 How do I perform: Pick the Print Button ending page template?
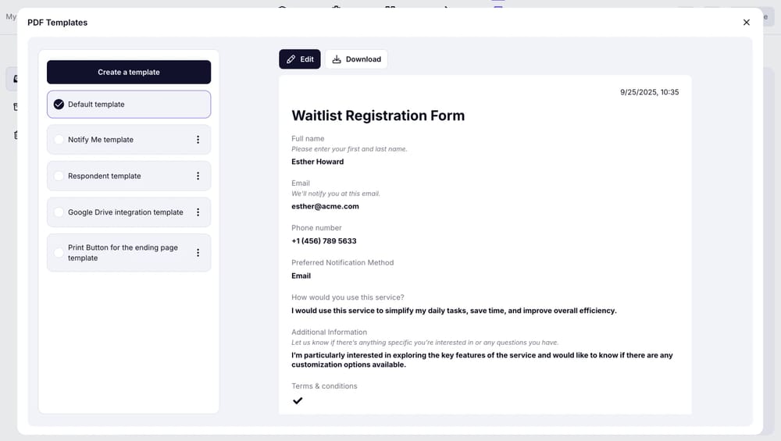(59, 253)
